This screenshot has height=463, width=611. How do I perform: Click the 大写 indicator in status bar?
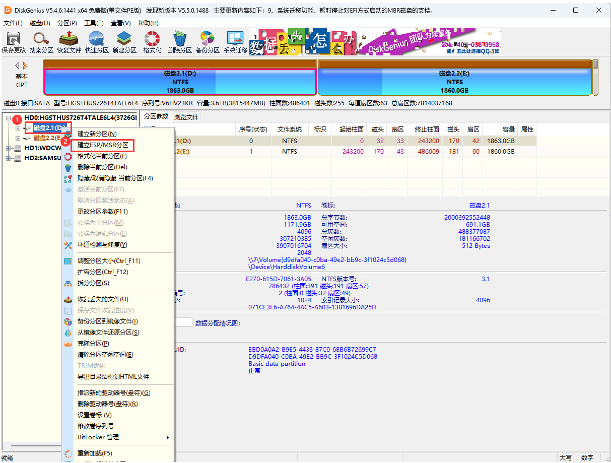coord(565,456)
